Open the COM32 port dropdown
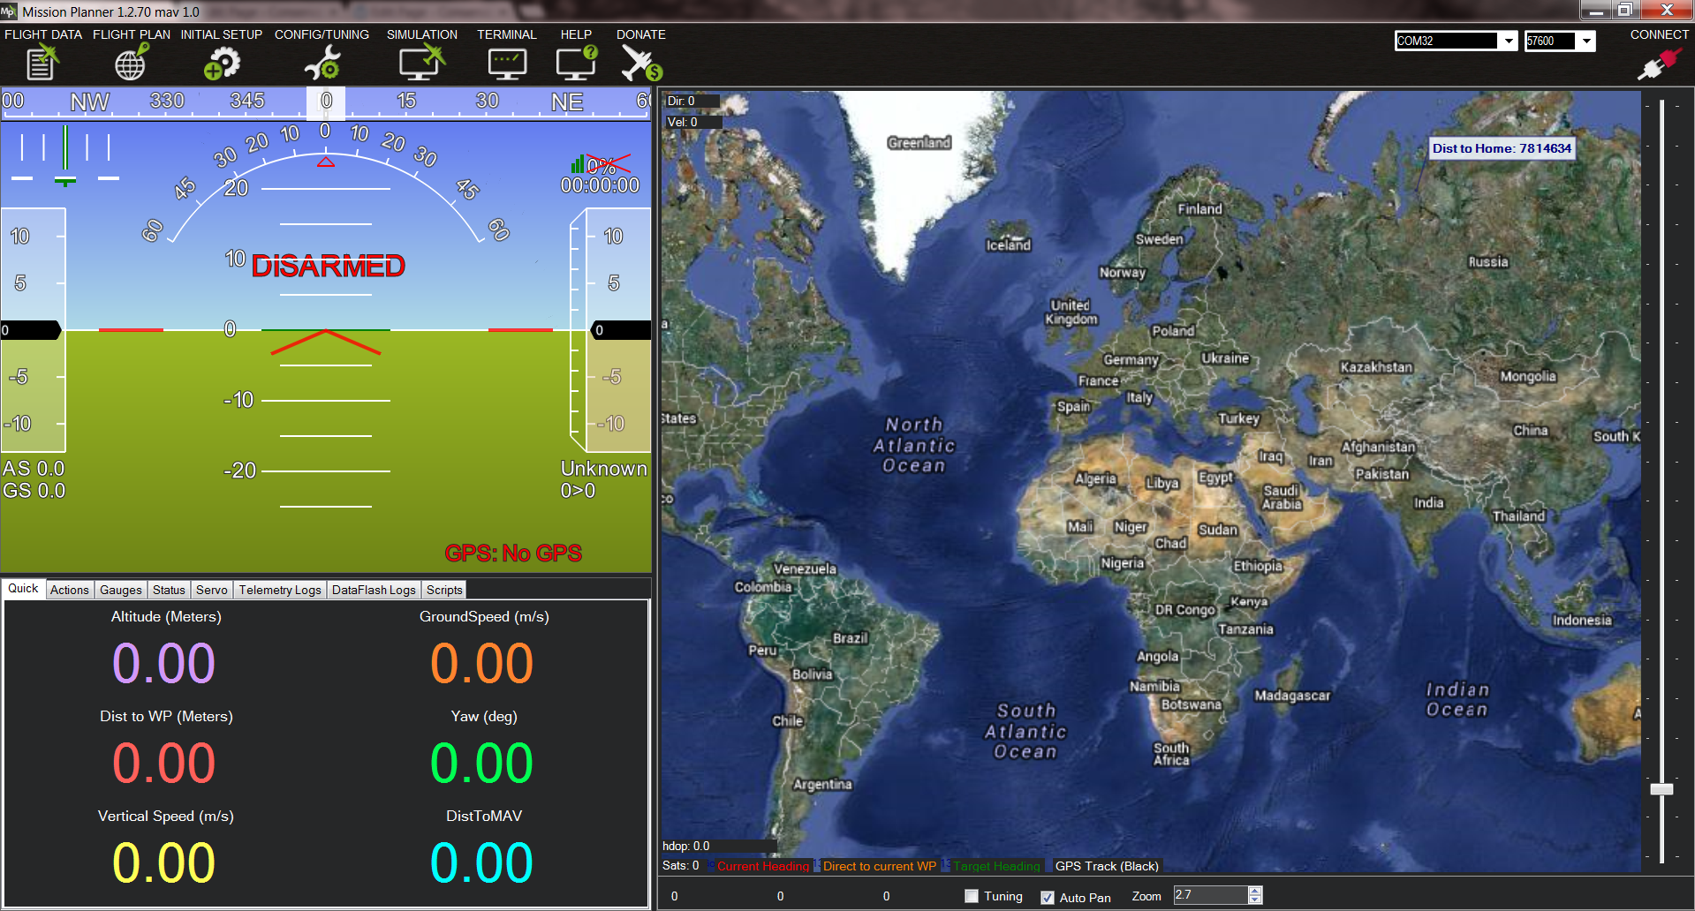Image resolution: width=1695 pixels, height=911 pixels. pos(1507,41)
